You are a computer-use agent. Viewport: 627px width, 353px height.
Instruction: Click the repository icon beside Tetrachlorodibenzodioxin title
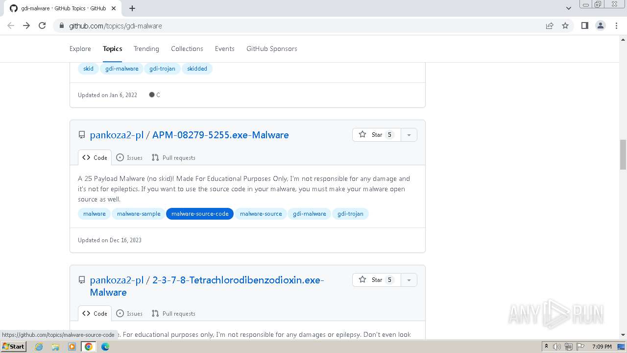coord(82,280)
